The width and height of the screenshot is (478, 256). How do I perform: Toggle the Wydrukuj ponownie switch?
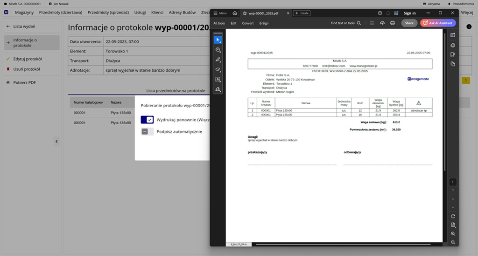(x=147, y=120)
